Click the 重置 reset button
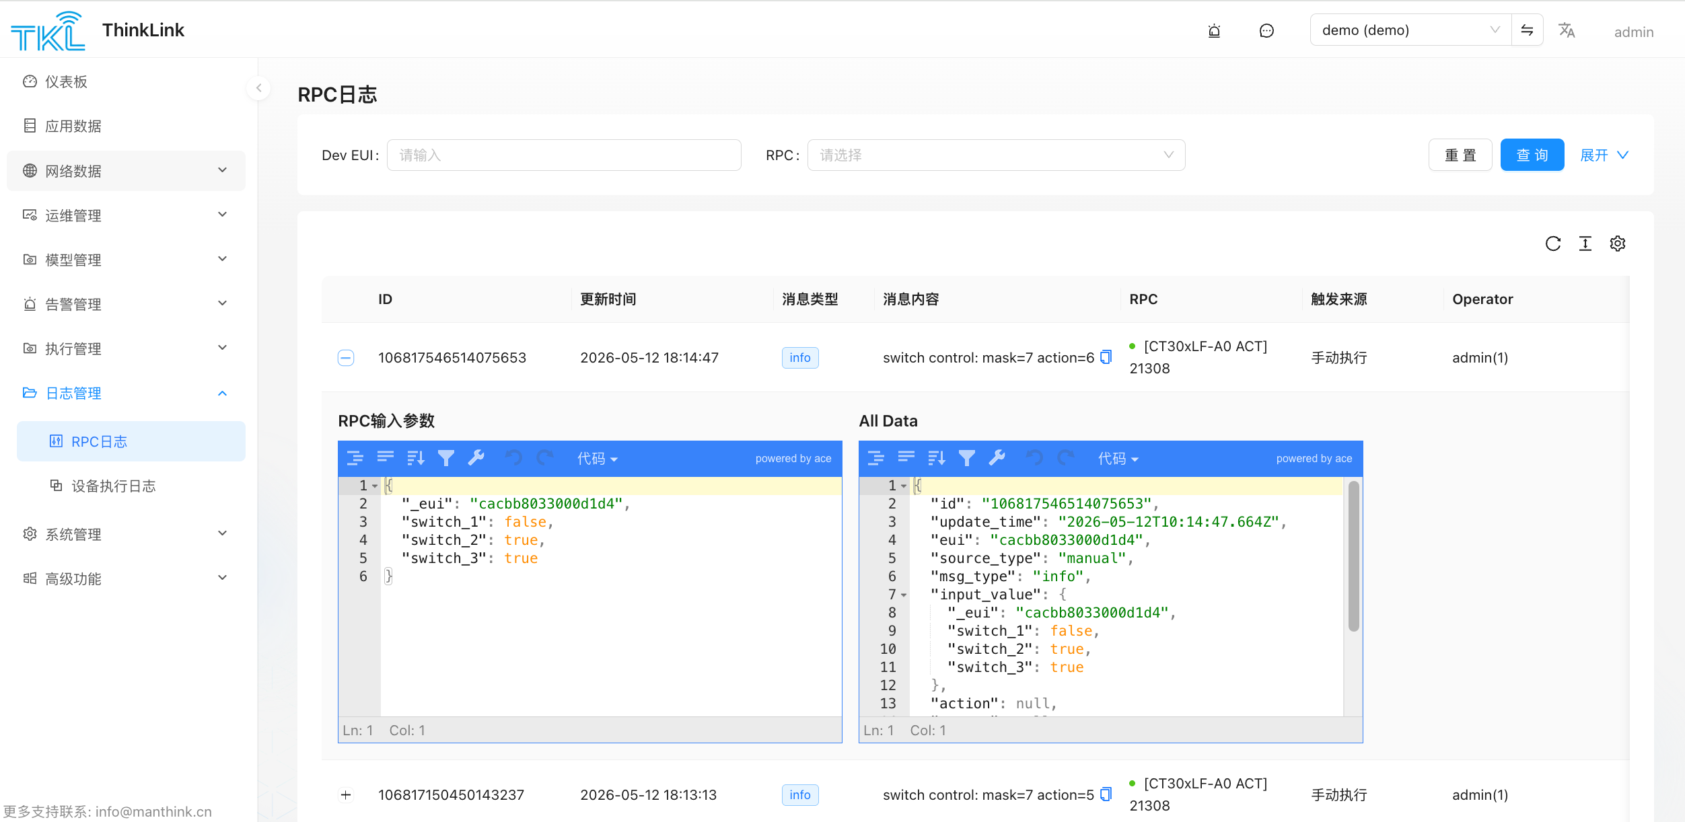This screenshot has width=1685, height=822. coord(1460,155)
